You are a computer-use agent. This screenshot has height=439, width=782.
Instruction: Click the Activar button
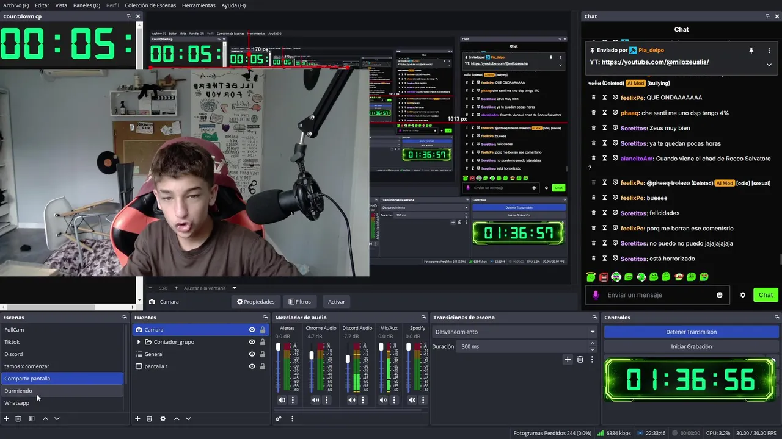click(337, 301)
